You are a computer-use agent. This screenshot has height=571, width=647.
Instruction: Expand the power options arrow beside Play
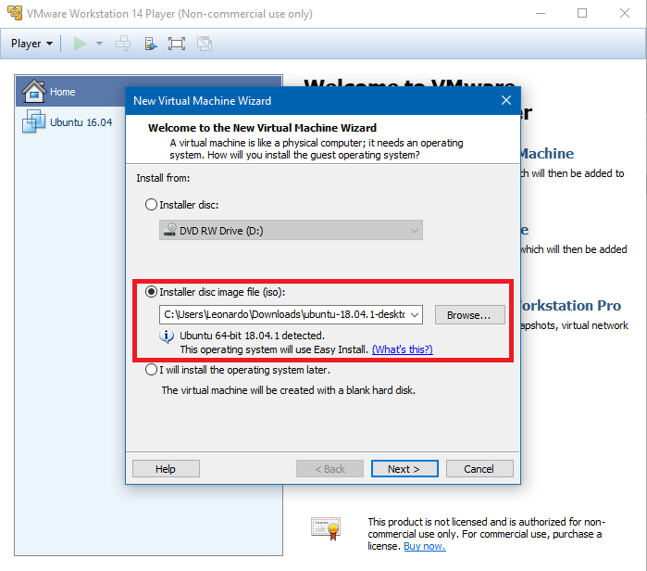pyautogui.click(x=99, y=44)
